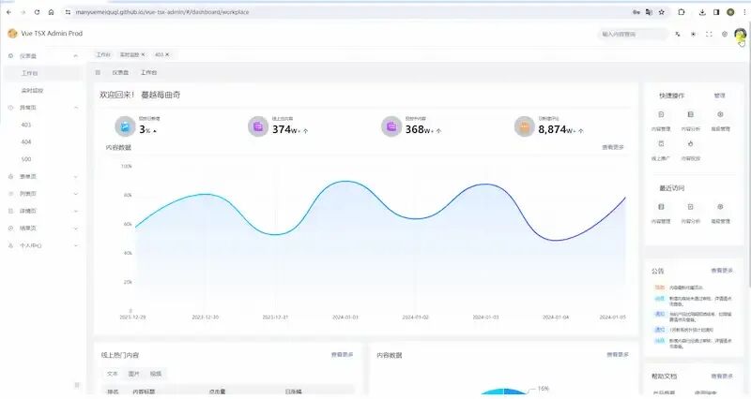Click the 表单页 icon in sidebar
The height and width of the screenshot is (399, 751).
click(11, 176)
